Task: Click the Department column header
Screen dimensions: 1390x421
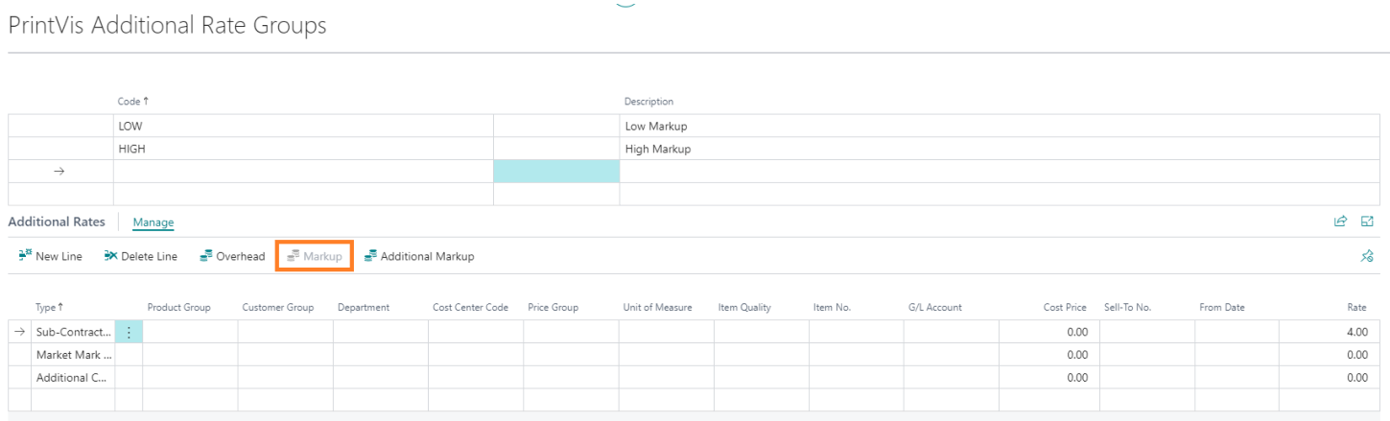Action: [x=364, y=308]
